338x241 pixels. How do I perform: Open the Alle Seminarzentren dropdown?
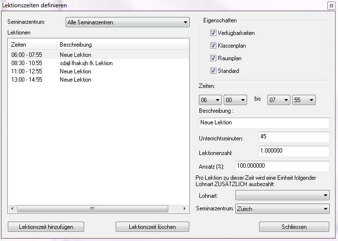click(x=127, y=22)
